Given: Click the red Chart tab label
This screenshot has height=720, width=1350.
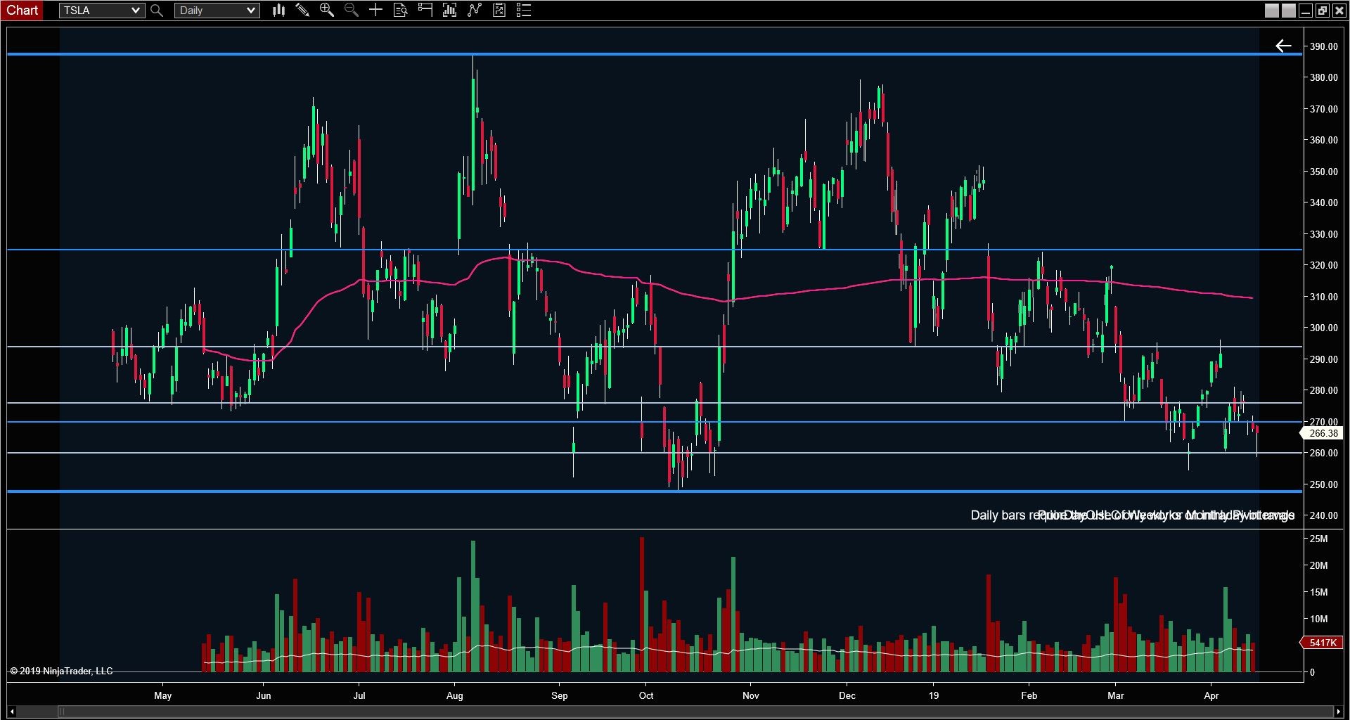Looking at the screenshot, I should pyautogui.click(x=22, y=11).
